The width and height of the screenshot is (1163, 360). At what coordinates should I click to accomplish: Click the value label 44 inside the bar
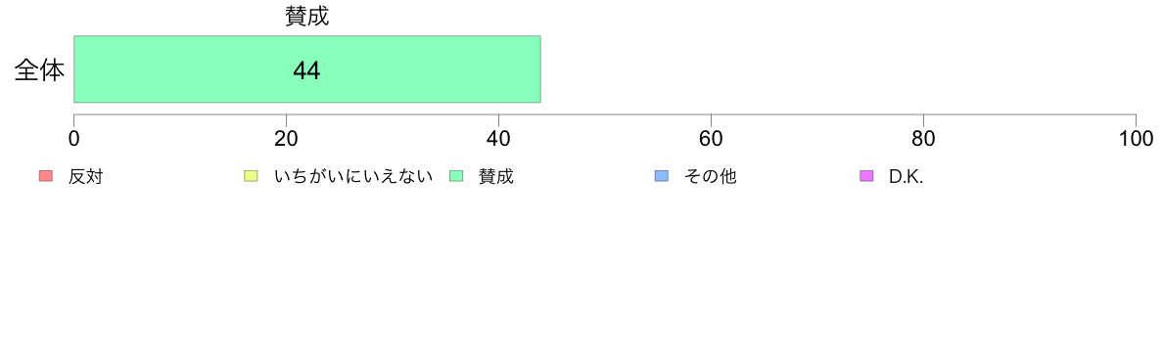pyautogui.click(x=306, y=70)
